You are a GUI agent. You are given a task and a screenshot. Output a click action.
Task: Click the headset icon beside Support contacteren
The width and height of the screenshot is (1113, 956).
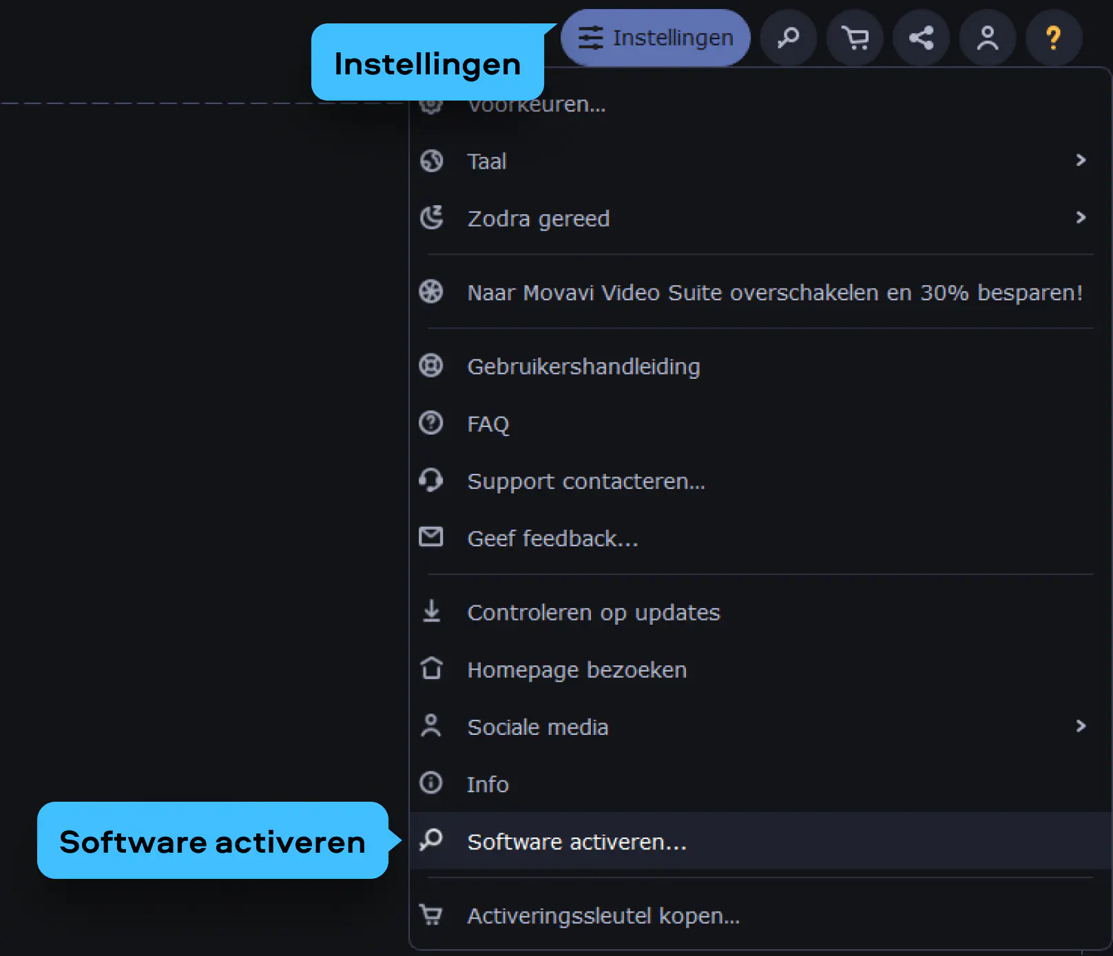point(431,480)
